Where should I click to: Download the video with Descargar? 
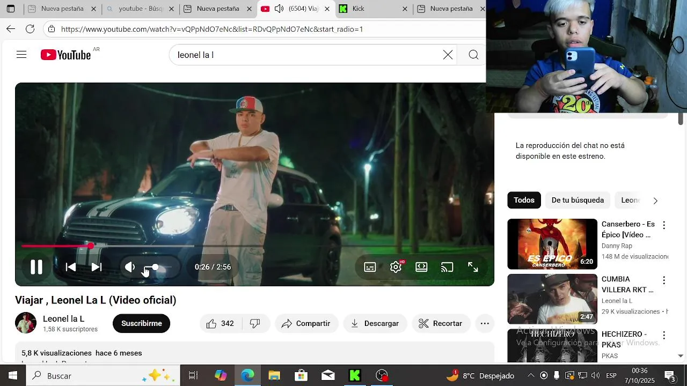click(x=375, y=323)
